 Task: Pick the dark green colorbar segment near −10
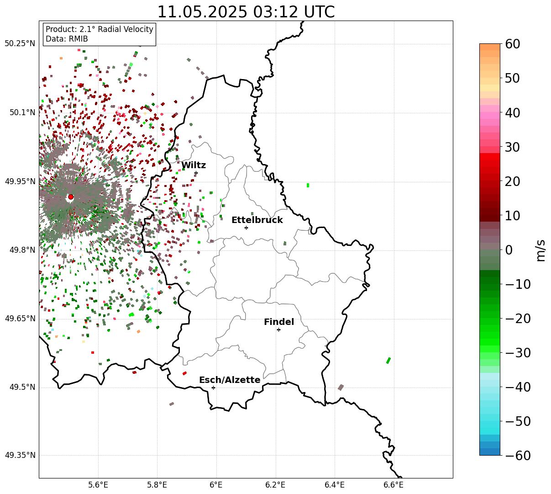[490, 280]
